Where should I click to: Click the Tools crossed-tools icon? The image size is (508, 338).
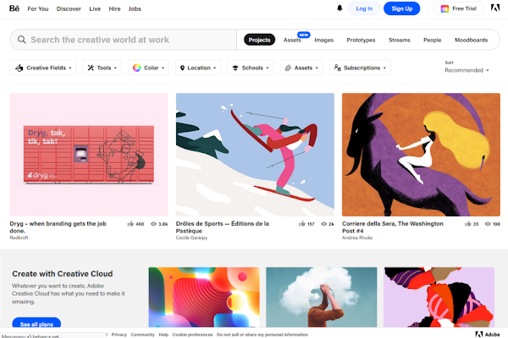(91, 68)
